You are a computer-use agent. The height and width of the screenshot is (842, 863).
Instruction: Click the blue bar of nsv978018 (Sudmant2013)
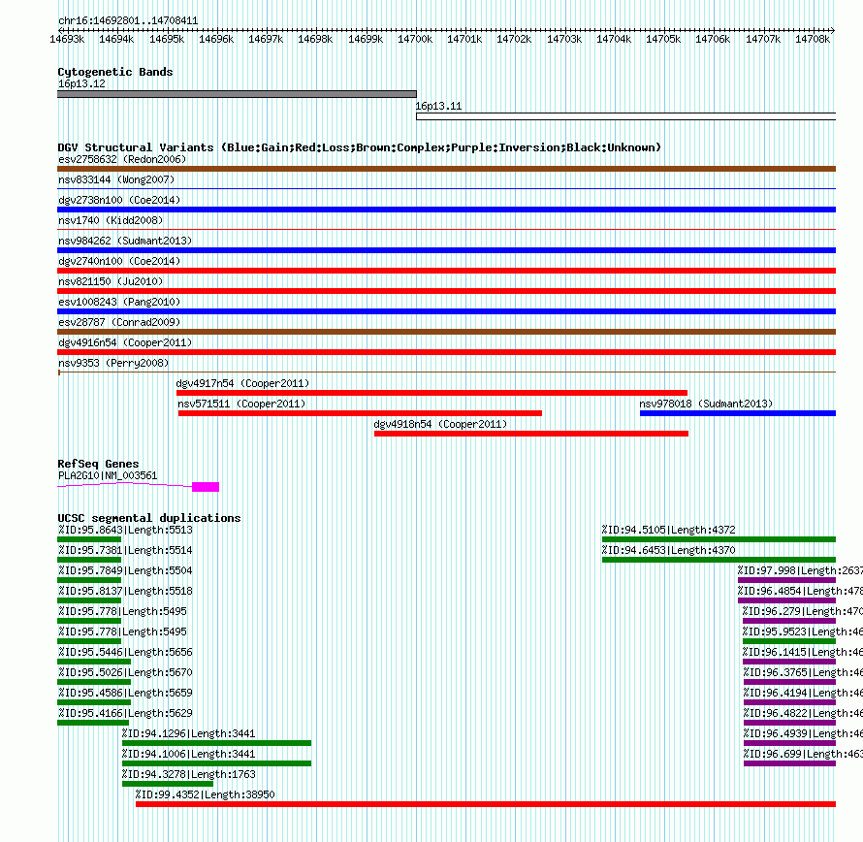[738, 413]
